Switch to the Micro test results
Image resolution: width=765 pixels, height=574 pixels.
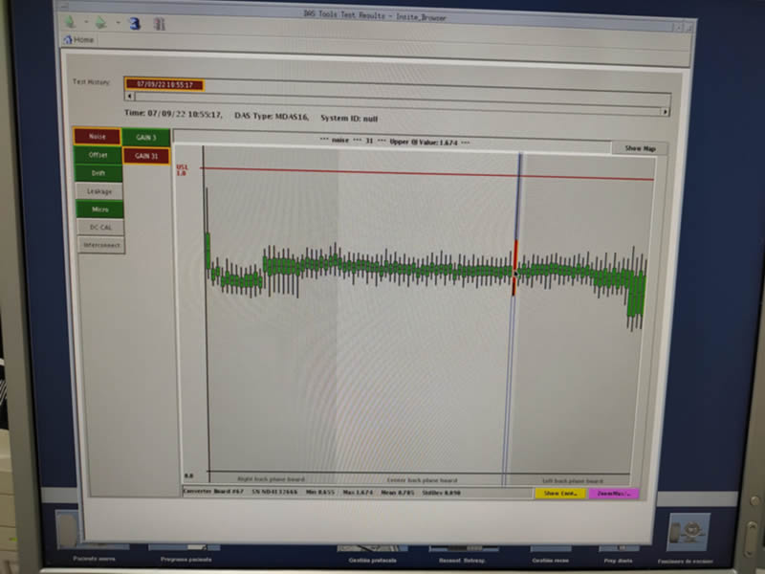click(99, 209)
